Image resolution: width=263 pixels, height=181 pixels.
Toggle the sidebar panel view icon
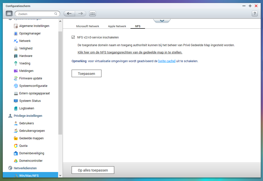point(9,13)
